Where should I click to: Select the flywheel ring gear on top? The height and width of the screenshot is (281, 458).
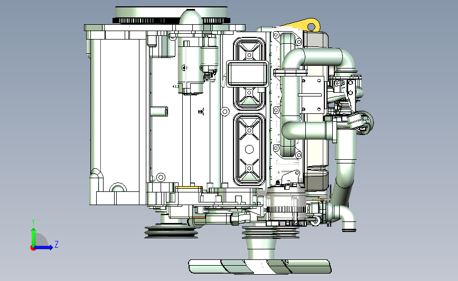click(x=171, y=21)
